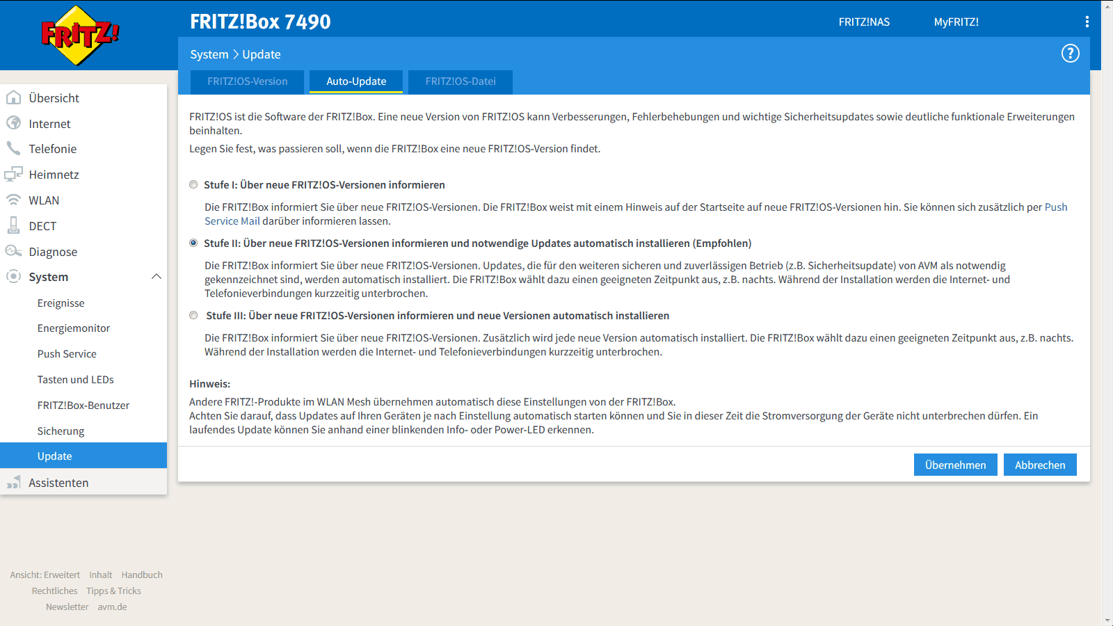Click the scrollbar up arrow
1113x626 pixels.
(x=1107, y=6)
